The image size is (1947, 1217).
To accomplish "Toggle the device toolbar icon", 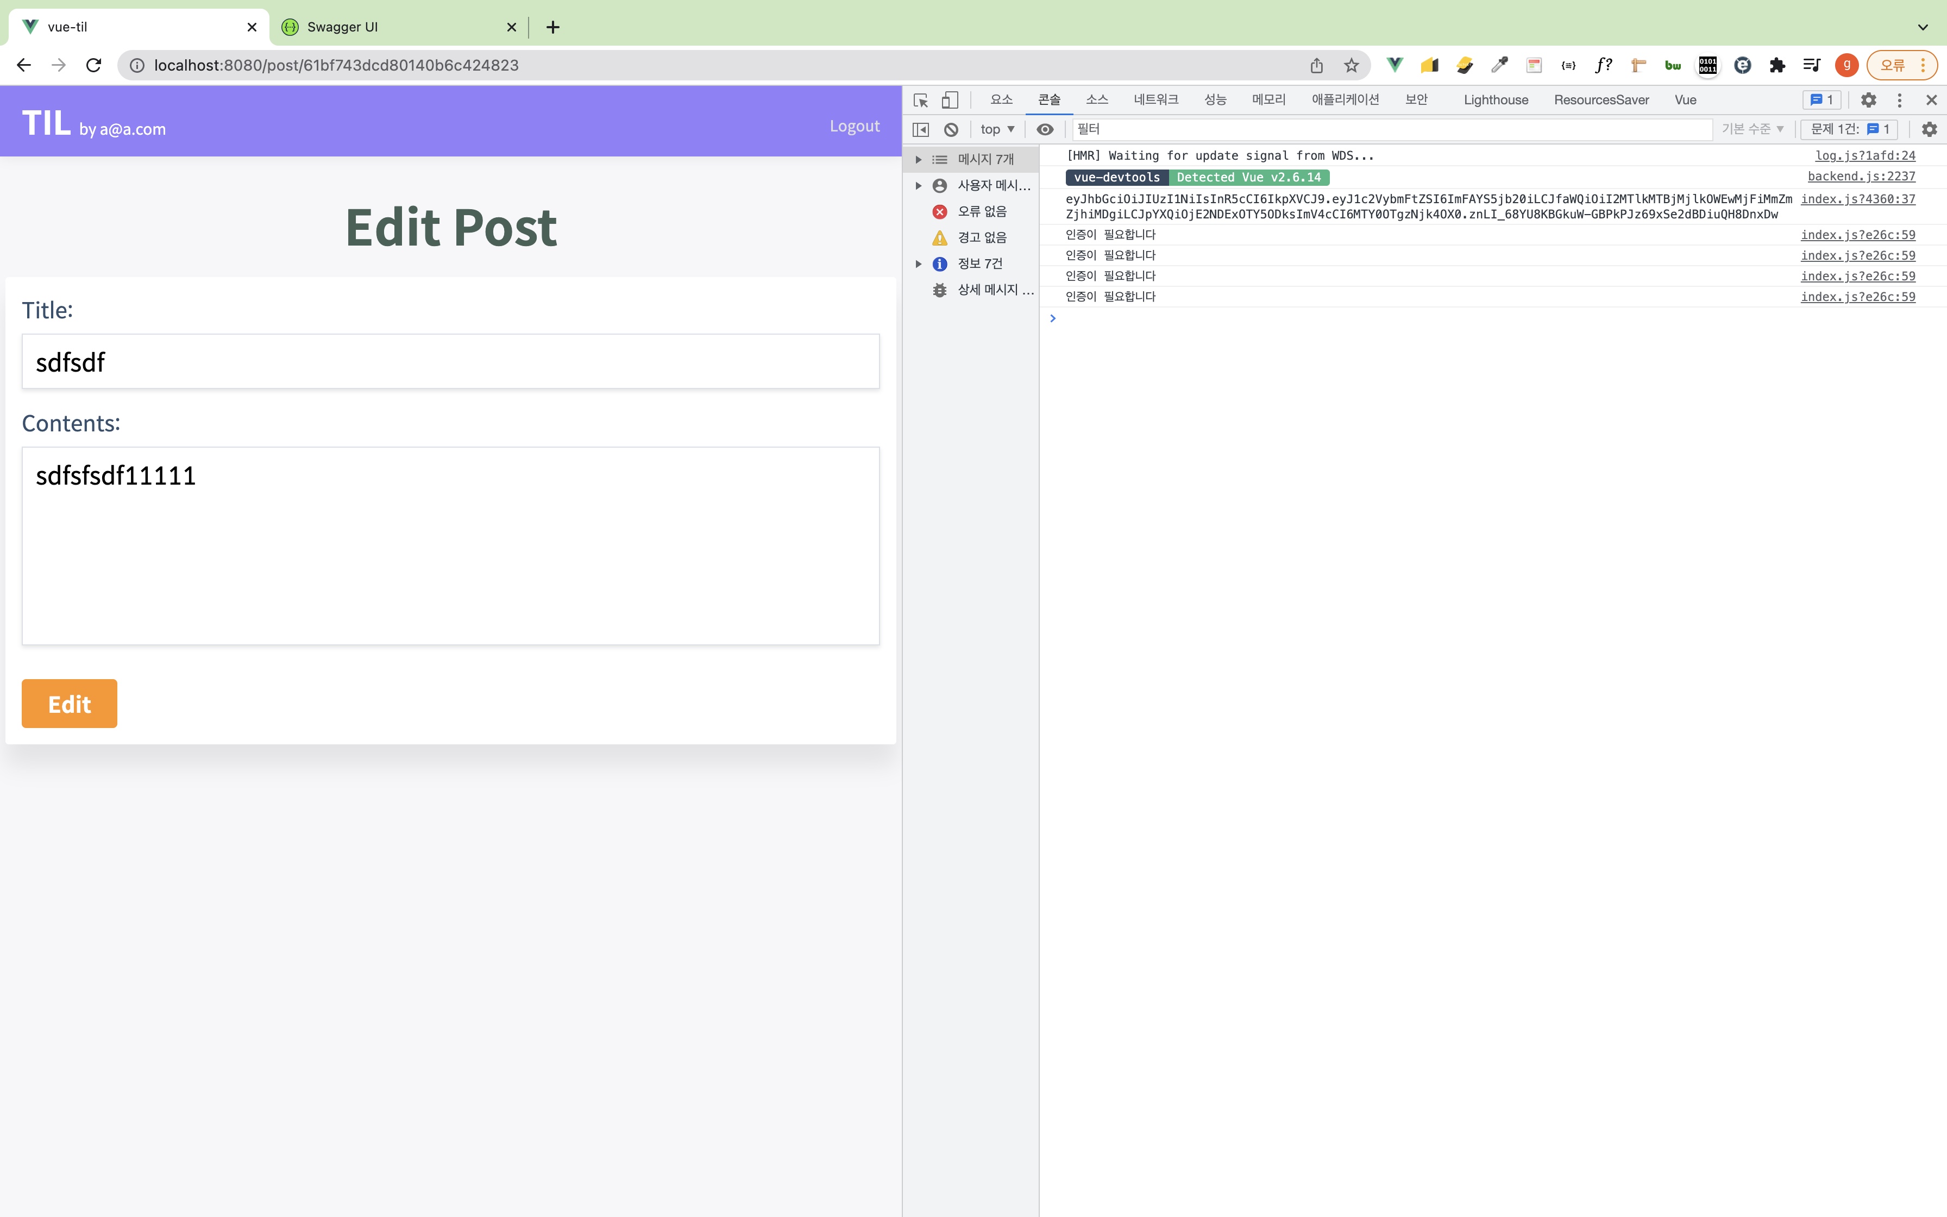I will 950,100.
